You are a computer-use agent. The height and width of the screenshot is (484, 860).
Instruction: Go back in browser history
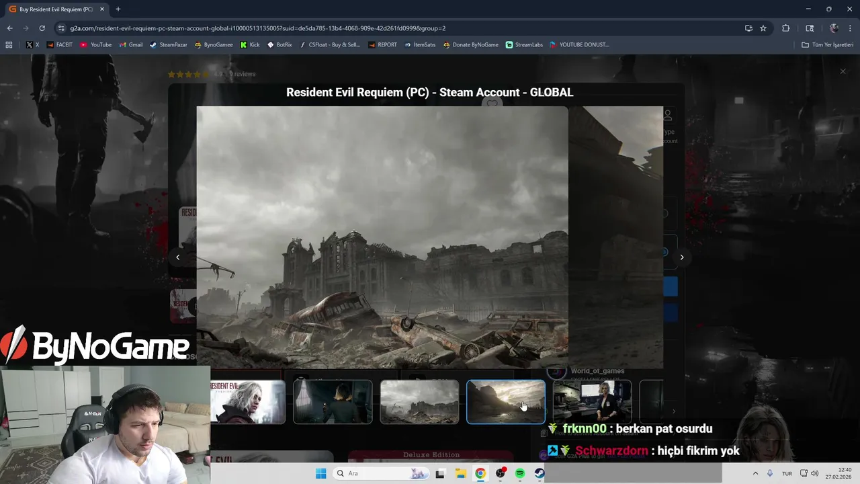coord(9,28)
